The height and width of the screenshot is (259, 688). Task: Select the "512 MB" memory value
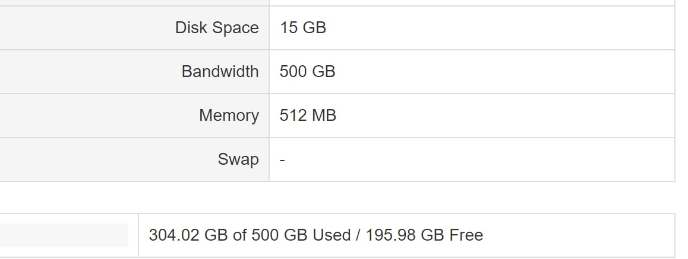308,116
